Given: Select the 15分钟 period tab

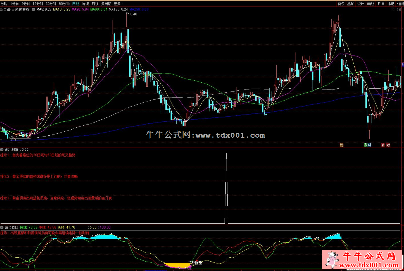Looking at the screenshot, I should 38,4.
